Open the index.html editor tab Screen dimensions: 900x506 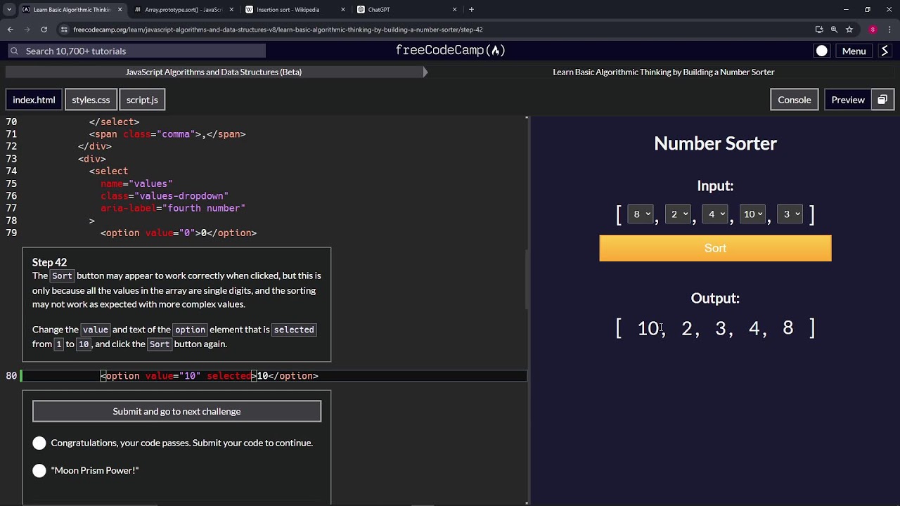click(34, 100)
